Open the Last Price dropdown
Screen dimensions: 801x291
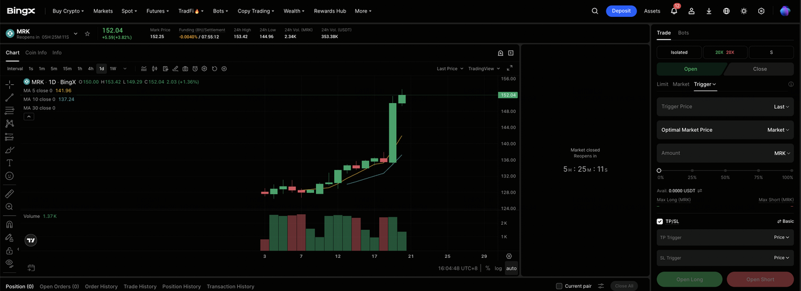449,69
